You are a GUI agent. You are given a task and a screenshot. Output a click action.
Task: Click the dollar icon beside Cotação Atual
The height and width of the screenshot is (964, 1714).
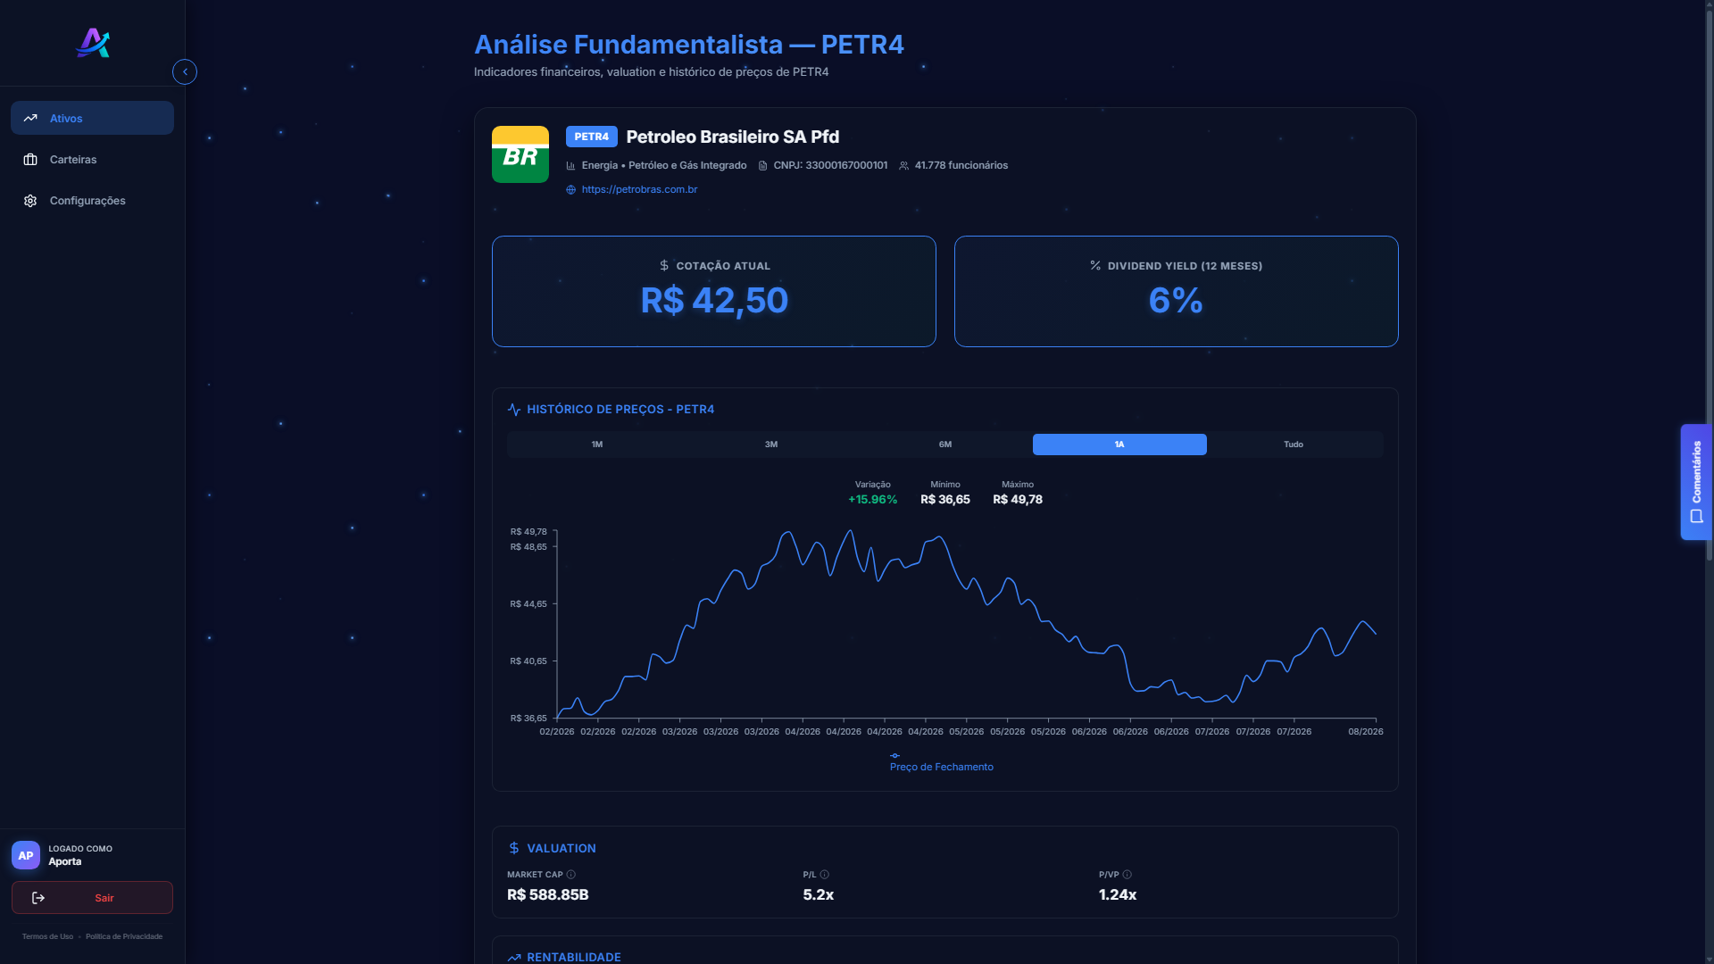pos(664,265)
